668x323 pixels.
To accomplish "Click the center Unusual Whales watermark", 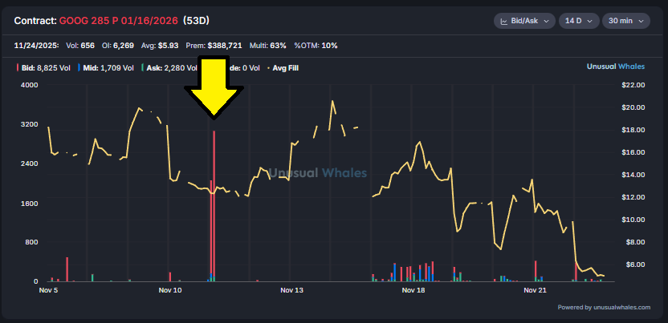I will coord(317,172).
